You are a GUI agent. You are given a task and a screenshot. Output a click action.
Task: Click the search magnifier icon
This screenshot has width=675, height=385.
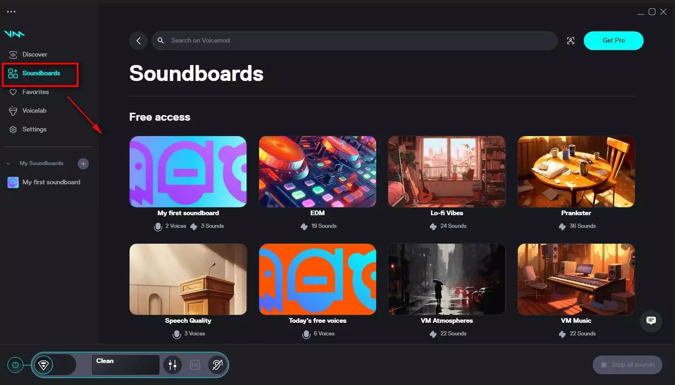(x=160, y=41)
